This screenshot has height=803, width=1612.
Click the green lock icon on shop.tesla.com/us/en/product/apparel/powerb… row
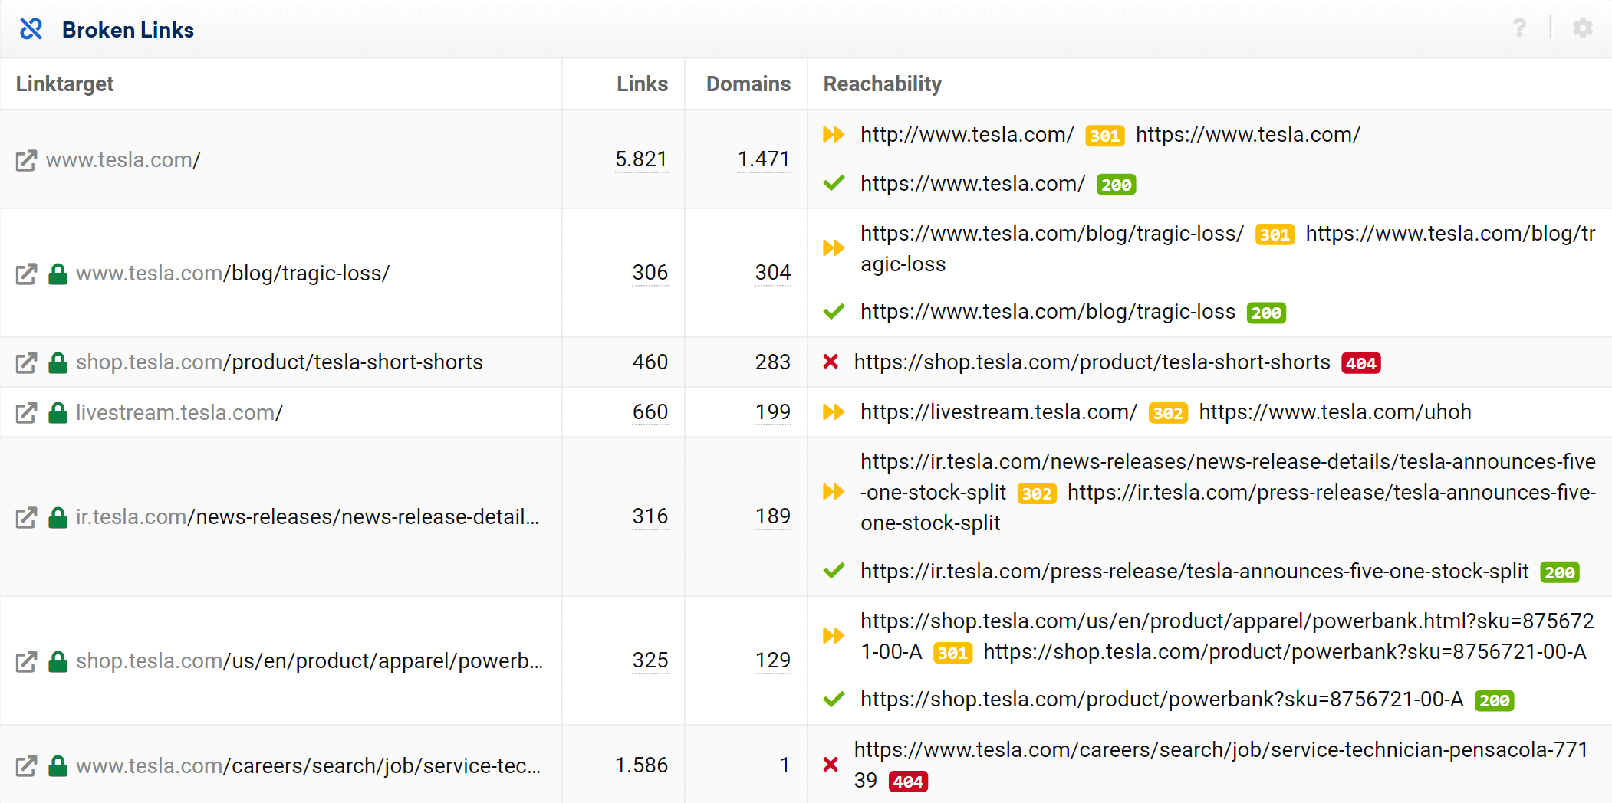click(x=58, y=661)
